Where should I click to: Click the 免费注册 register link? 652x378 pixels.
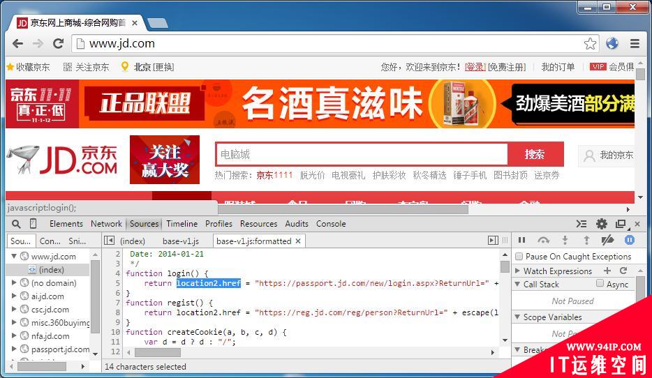coord(507,67)
